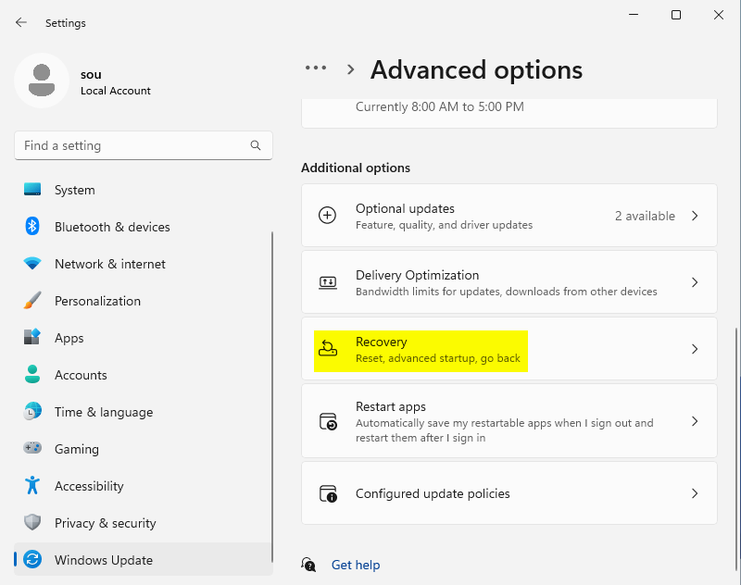
Task: Expand Optional updates chevron arrow
Action: tap(695, 216)
